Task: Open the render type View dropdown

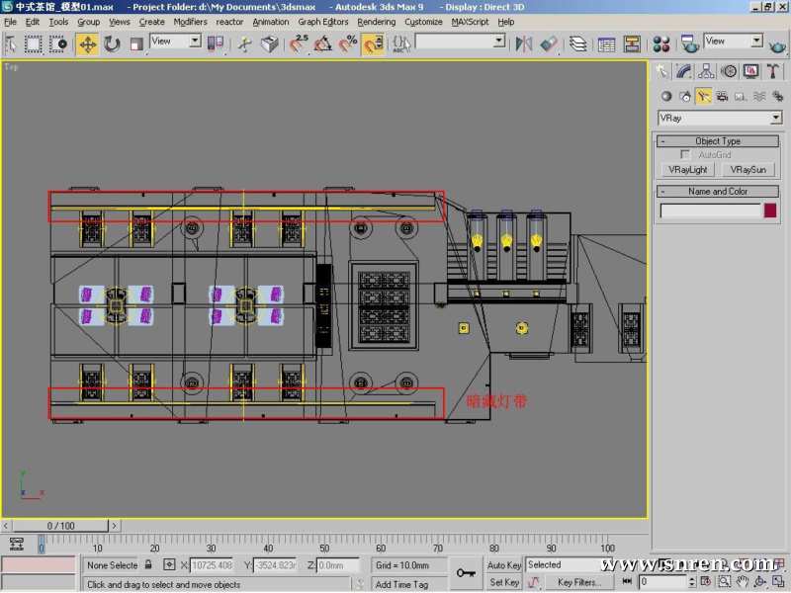Action: tap(734, 42)
